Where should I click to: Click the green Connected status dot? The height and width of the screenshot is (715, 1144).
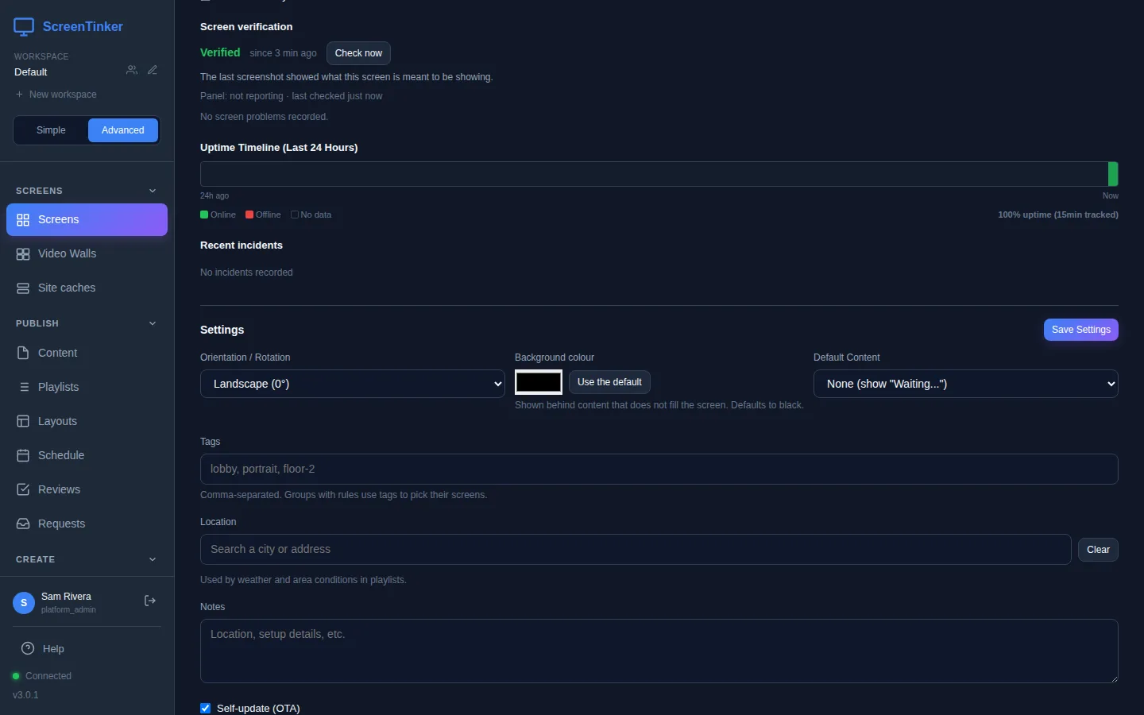click(x=16, y=676)
